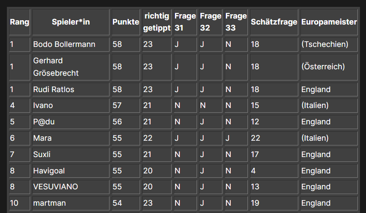Click the Frage 33 column header
The height and width of the screenshot is (213, 366).
click(236, 22)
